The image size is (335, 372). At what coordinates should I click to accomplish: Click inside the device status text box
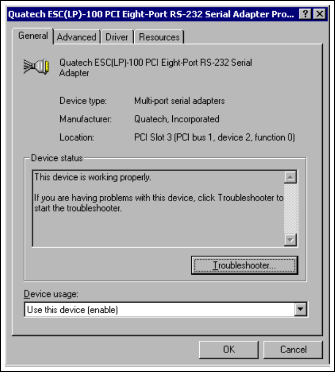(x=159, y=208)
